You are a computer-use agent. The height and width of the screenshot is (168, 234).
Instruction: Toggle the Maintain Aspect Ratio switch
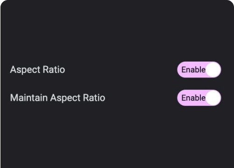pos(199,98)
